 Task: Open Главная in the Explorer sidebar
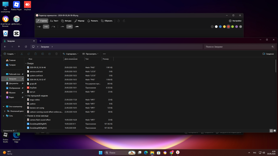(13, 61)
